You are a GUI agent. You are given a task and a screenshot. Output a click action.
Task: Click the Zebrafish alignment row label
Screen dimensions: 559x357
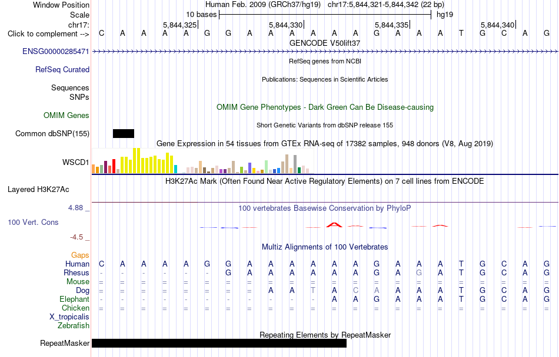(74, 326)
